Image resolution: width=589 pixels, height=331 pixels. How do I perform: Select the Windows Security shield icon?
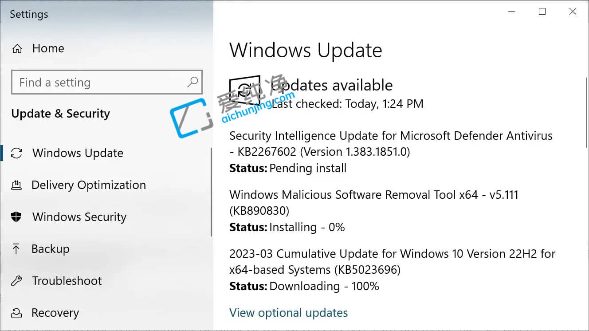(16, 217)
